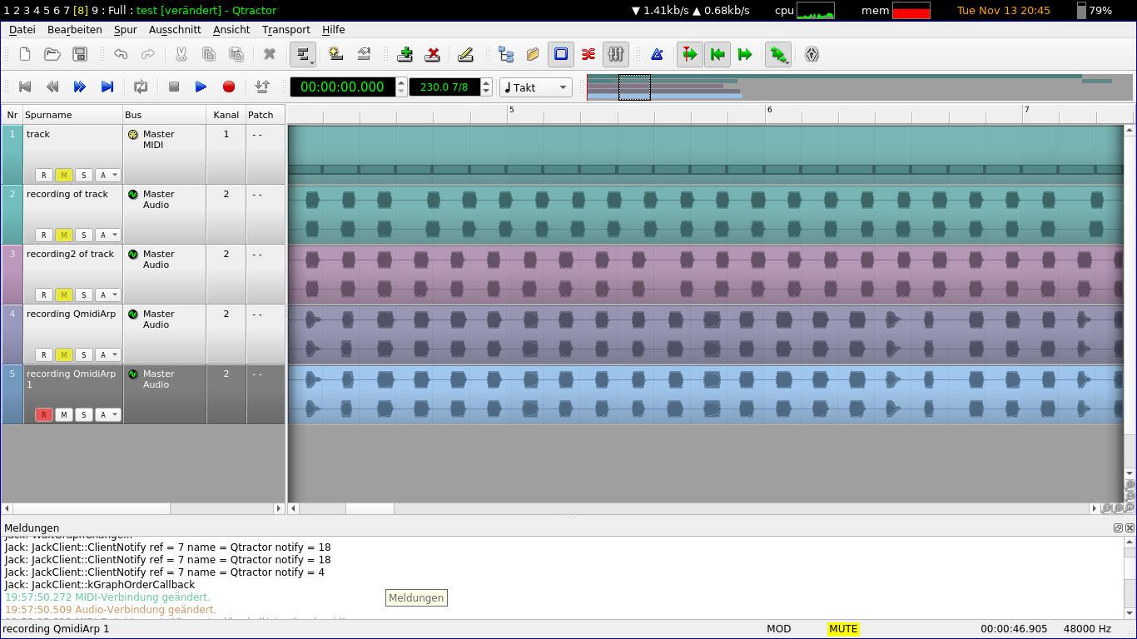Open the Datei menu

tap(22, 29)
